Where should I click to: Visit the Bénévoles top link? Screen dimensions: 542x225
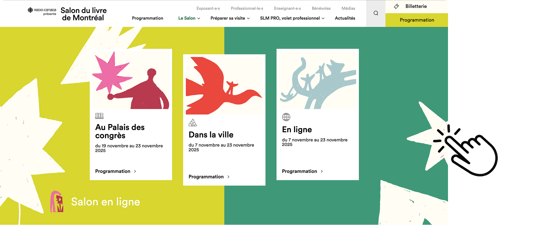321,9
